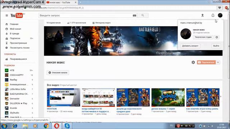Click the 18 подписчиков link
The height and width of the screenshot is (129, 230).
[x=54, y=23]
